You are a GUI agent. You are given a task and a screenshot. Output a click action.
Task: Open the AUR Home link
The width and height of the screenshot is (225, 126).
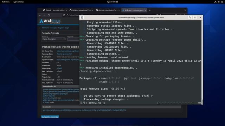pyautogui.click(x=45, y=28)
